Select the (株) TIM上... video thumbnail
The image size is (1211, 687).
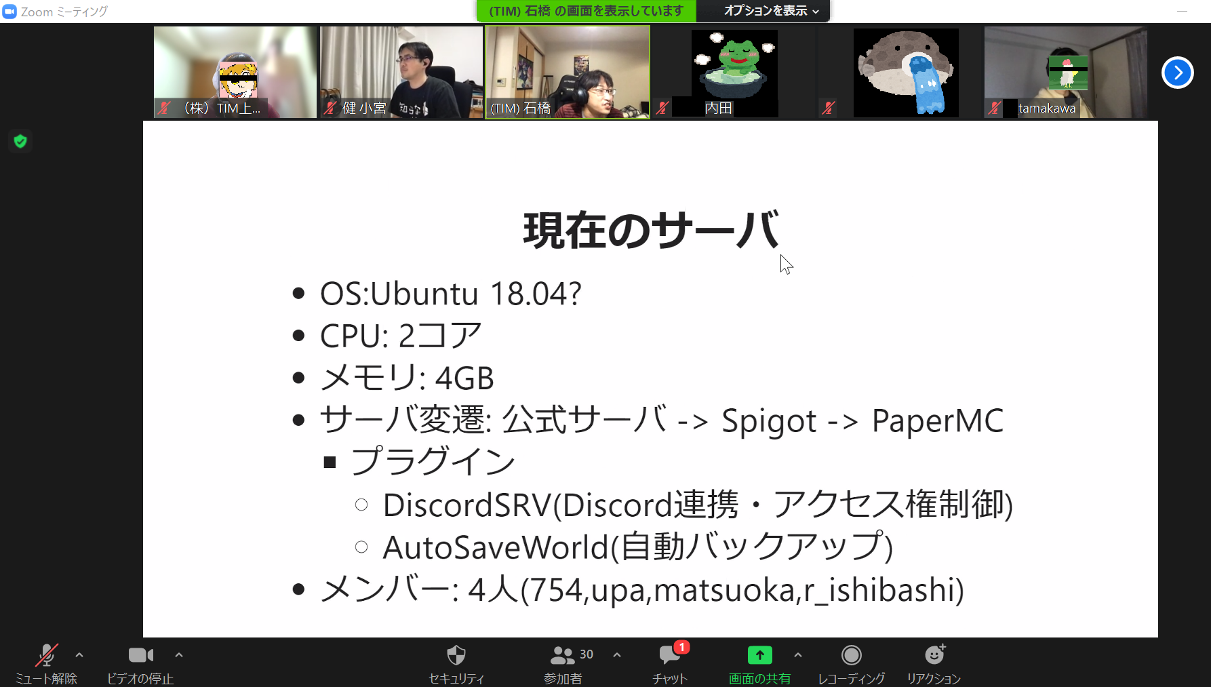[x=235, y=72]
